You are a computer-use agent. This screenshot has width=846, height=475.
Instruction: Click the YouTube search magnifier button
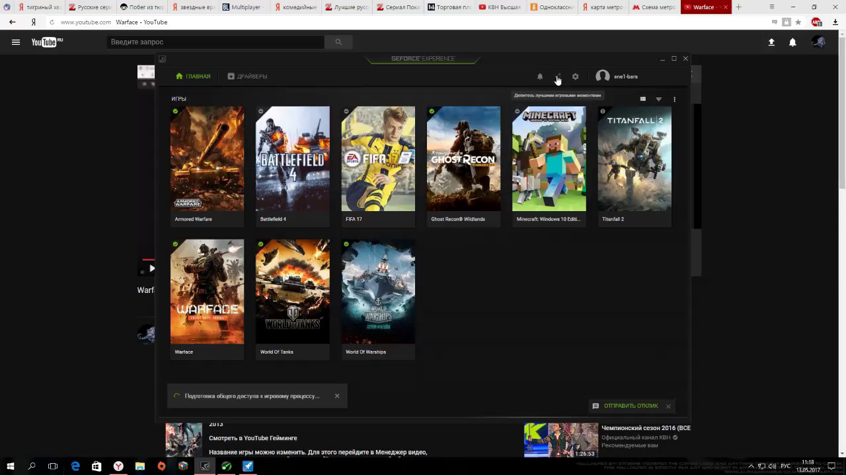pos(338,42)
